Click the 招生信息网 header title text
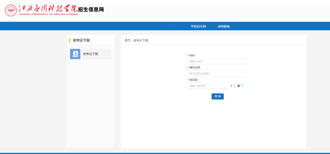Viewport: 330px width, 154px height. tap(91, 9)
